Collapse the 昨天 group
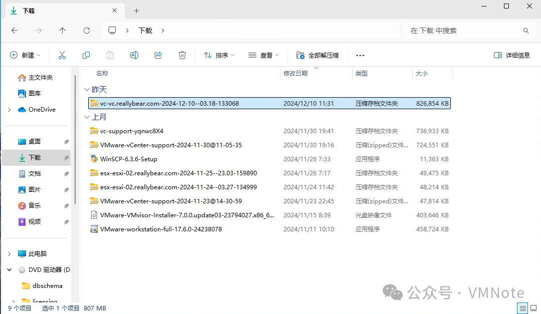Viewport: 541px width, 314px height. pos(87,89)
